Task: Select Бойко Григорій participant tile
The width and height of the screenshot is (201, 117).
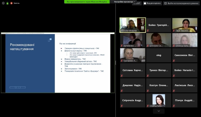Action: click(x=159, y=25)
